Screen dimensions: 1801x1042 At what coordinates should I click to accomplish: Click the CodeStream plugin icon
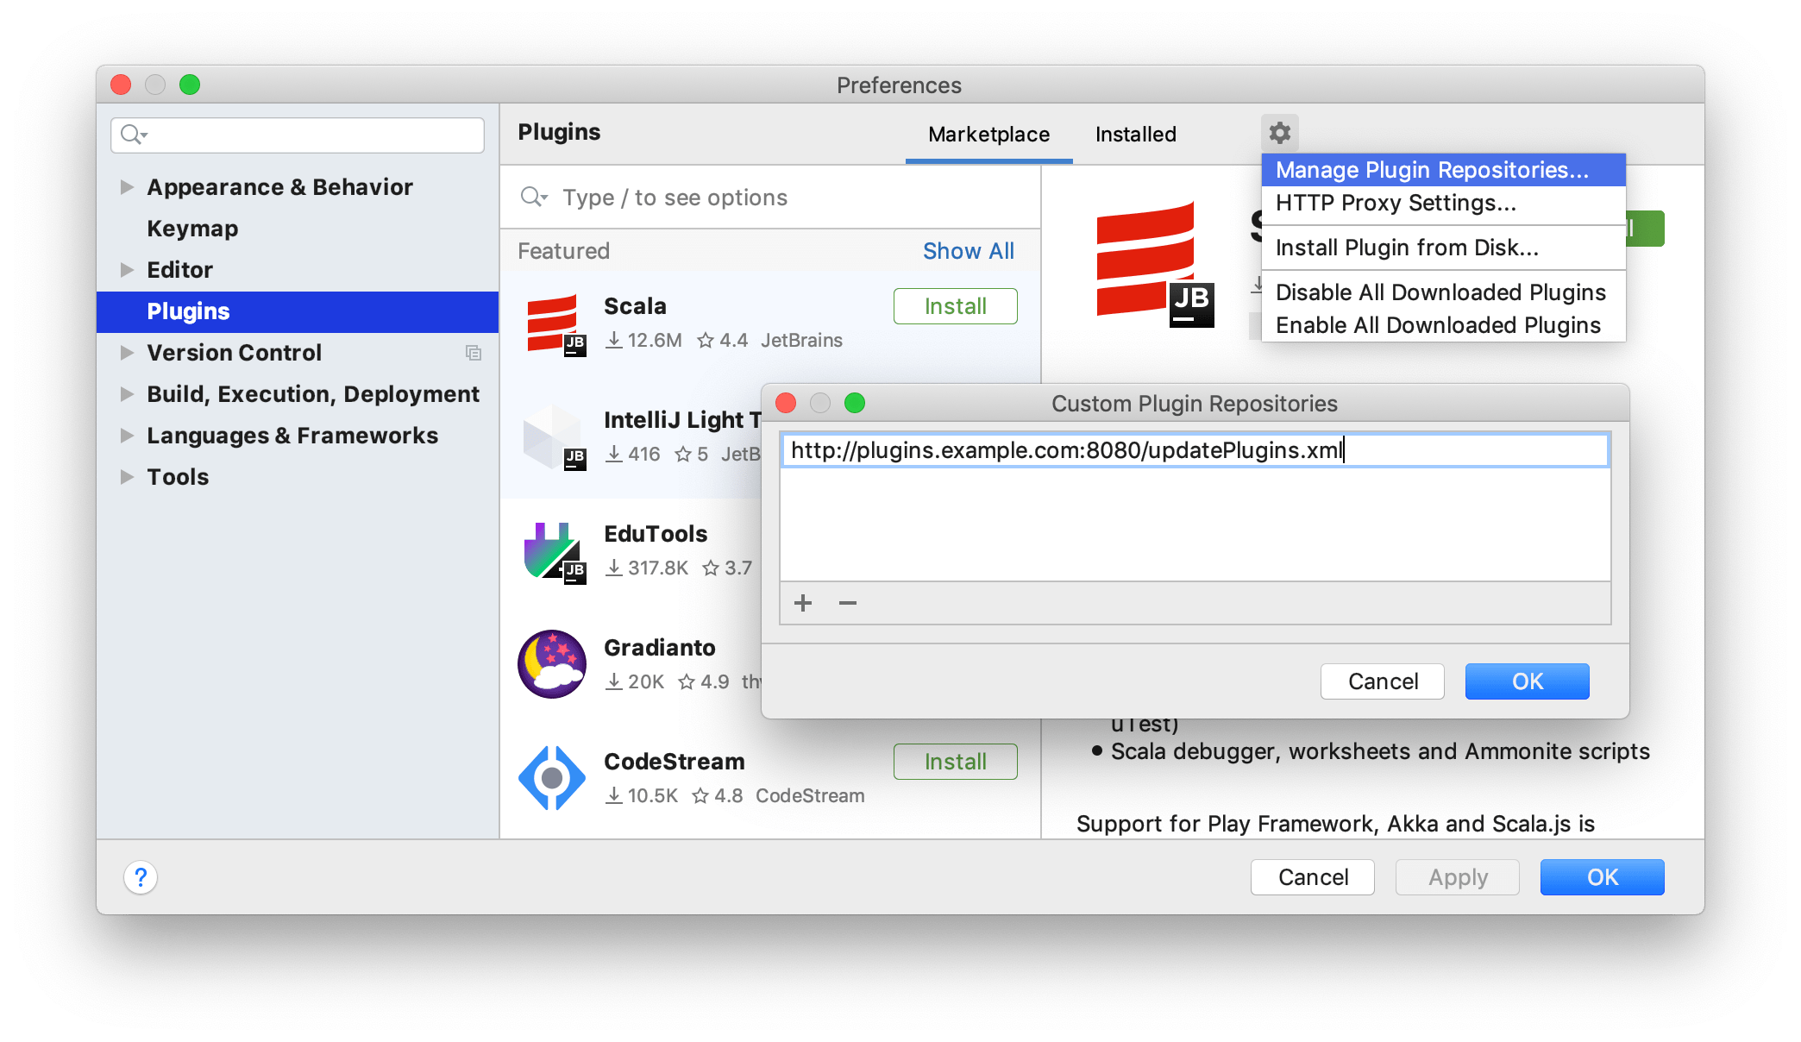click(549, 775)
